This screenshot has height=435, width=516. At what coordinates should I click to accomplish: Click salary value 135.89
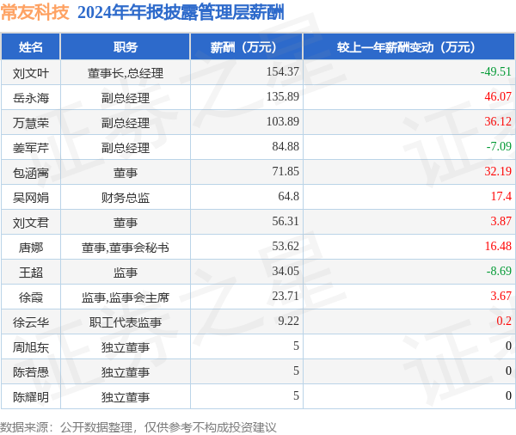[x=283, y=96]
